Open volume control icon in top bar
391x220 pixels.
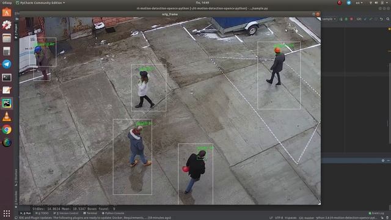point(376,2)
